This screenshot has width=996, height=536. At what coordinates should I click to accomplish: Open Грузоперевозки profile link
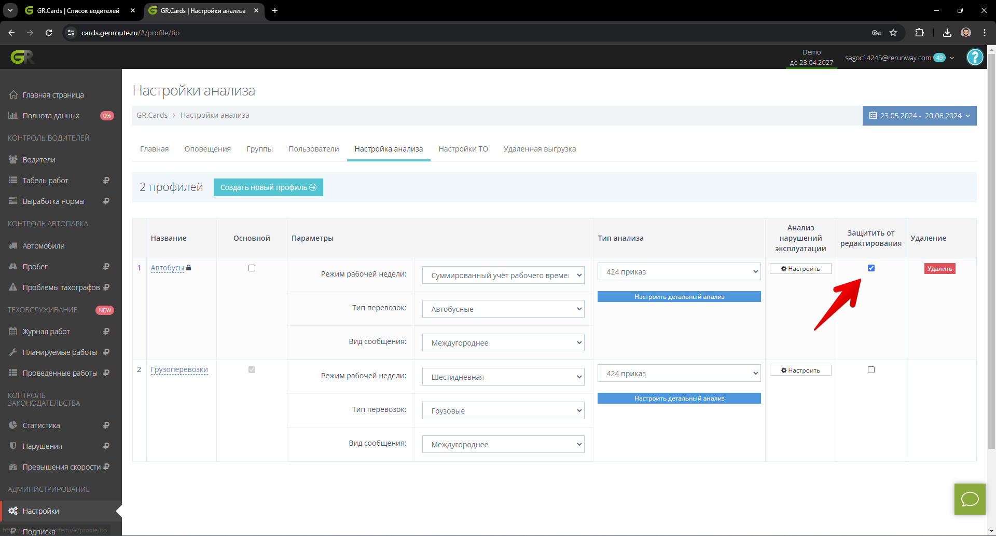click(x=179, y=369)
